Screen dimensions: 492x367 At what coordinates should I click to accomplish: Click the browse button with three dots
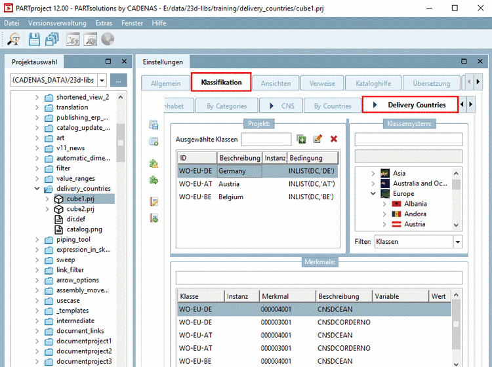coord(119,81)
